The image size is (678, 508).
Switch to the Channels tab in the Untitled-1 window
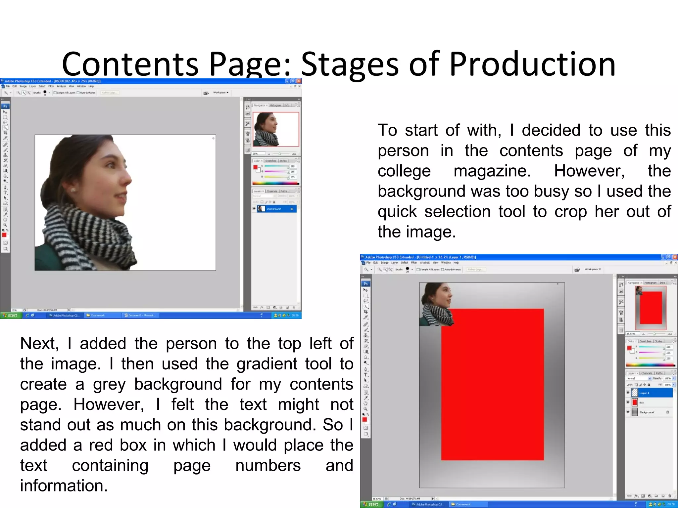tap(647, 373)
